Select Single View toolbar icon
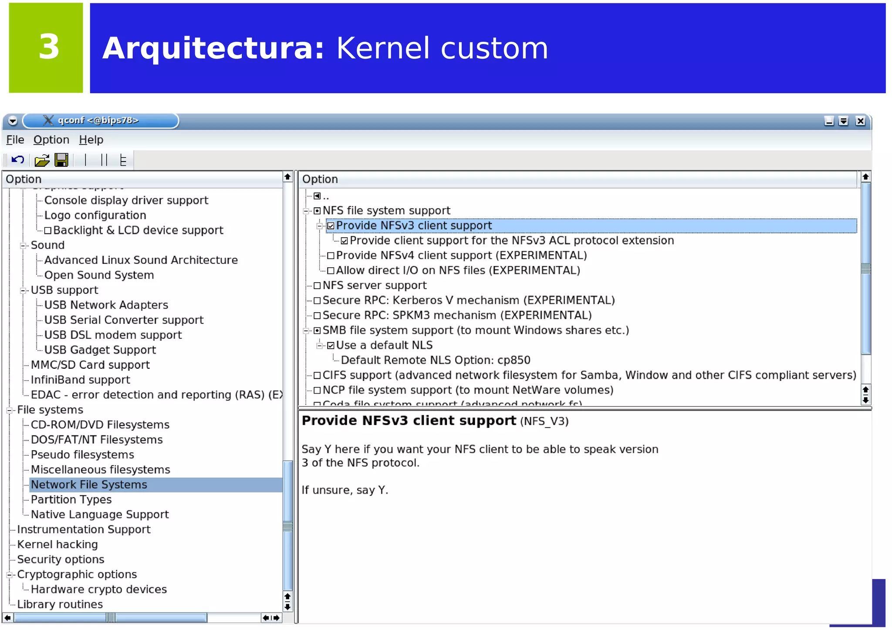Viewport: 892px width, 630px height. [85, 160]
